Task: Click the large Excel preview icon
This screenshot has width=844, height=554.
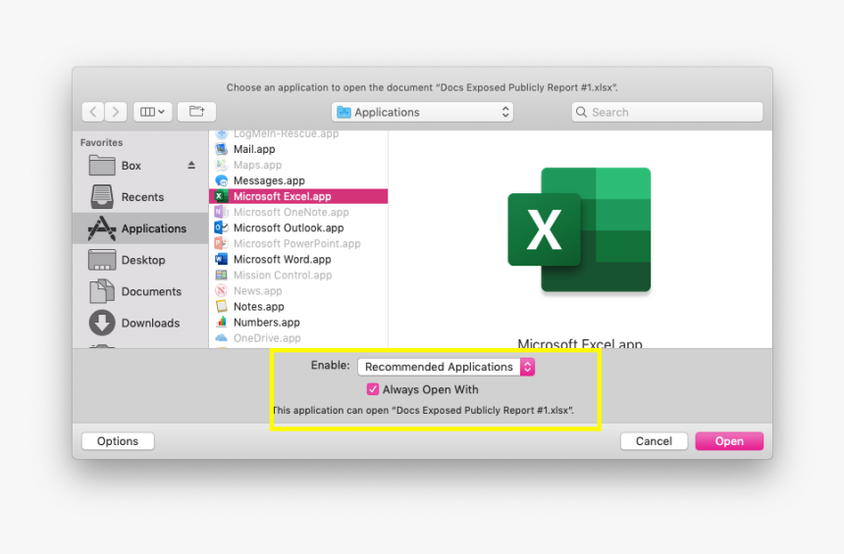Action: [x=580, y=229]
